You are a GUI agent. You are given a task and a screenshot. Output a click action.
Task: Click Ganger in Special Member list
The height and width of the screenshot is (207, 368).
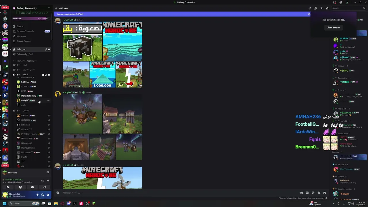click(344, 194)
